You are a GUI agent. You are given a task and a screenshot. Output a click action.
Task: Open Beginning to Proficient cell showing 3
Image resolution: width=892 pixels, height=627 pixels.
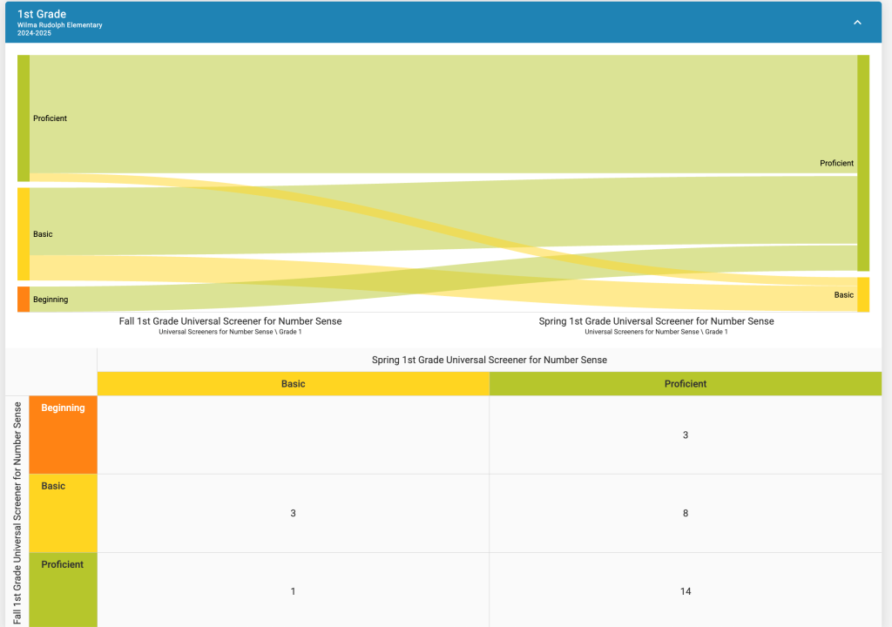pos(686,435)
